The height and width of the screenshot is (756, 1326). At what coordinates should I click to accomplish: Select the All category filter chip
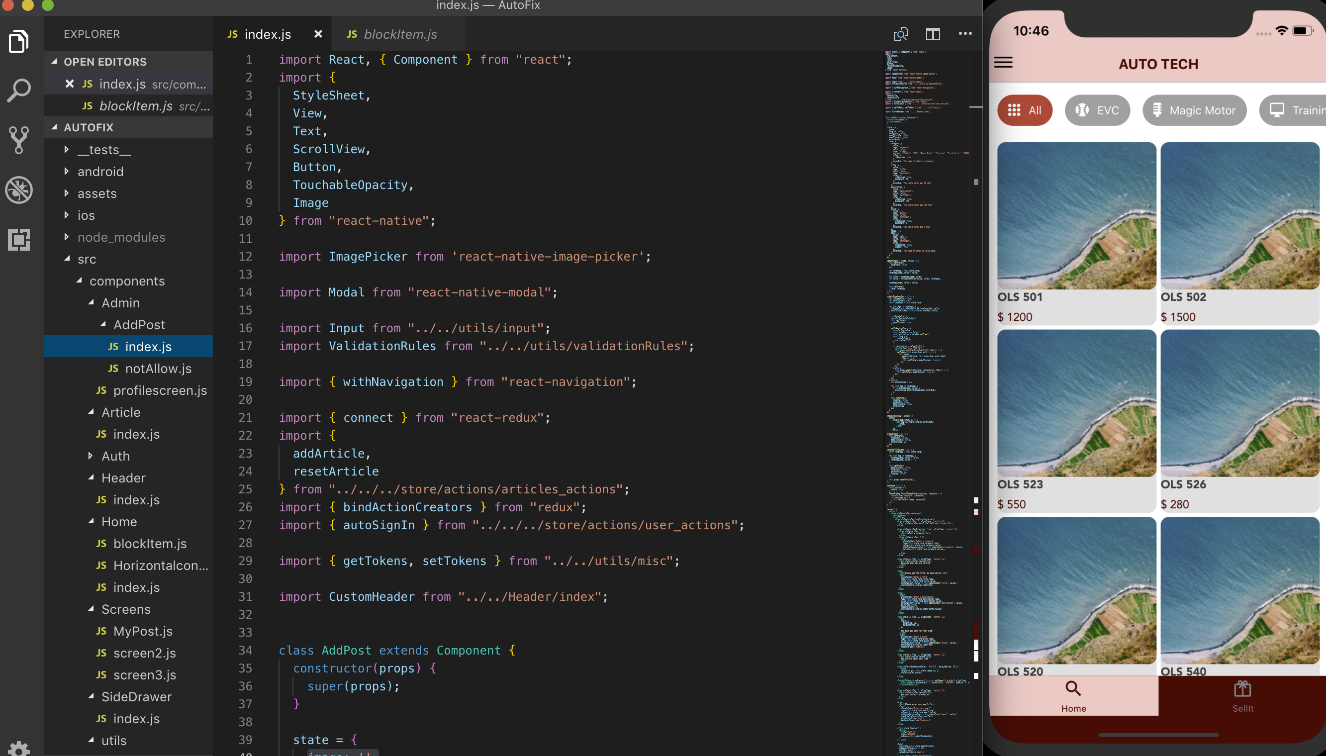(x=1025, y=110)
